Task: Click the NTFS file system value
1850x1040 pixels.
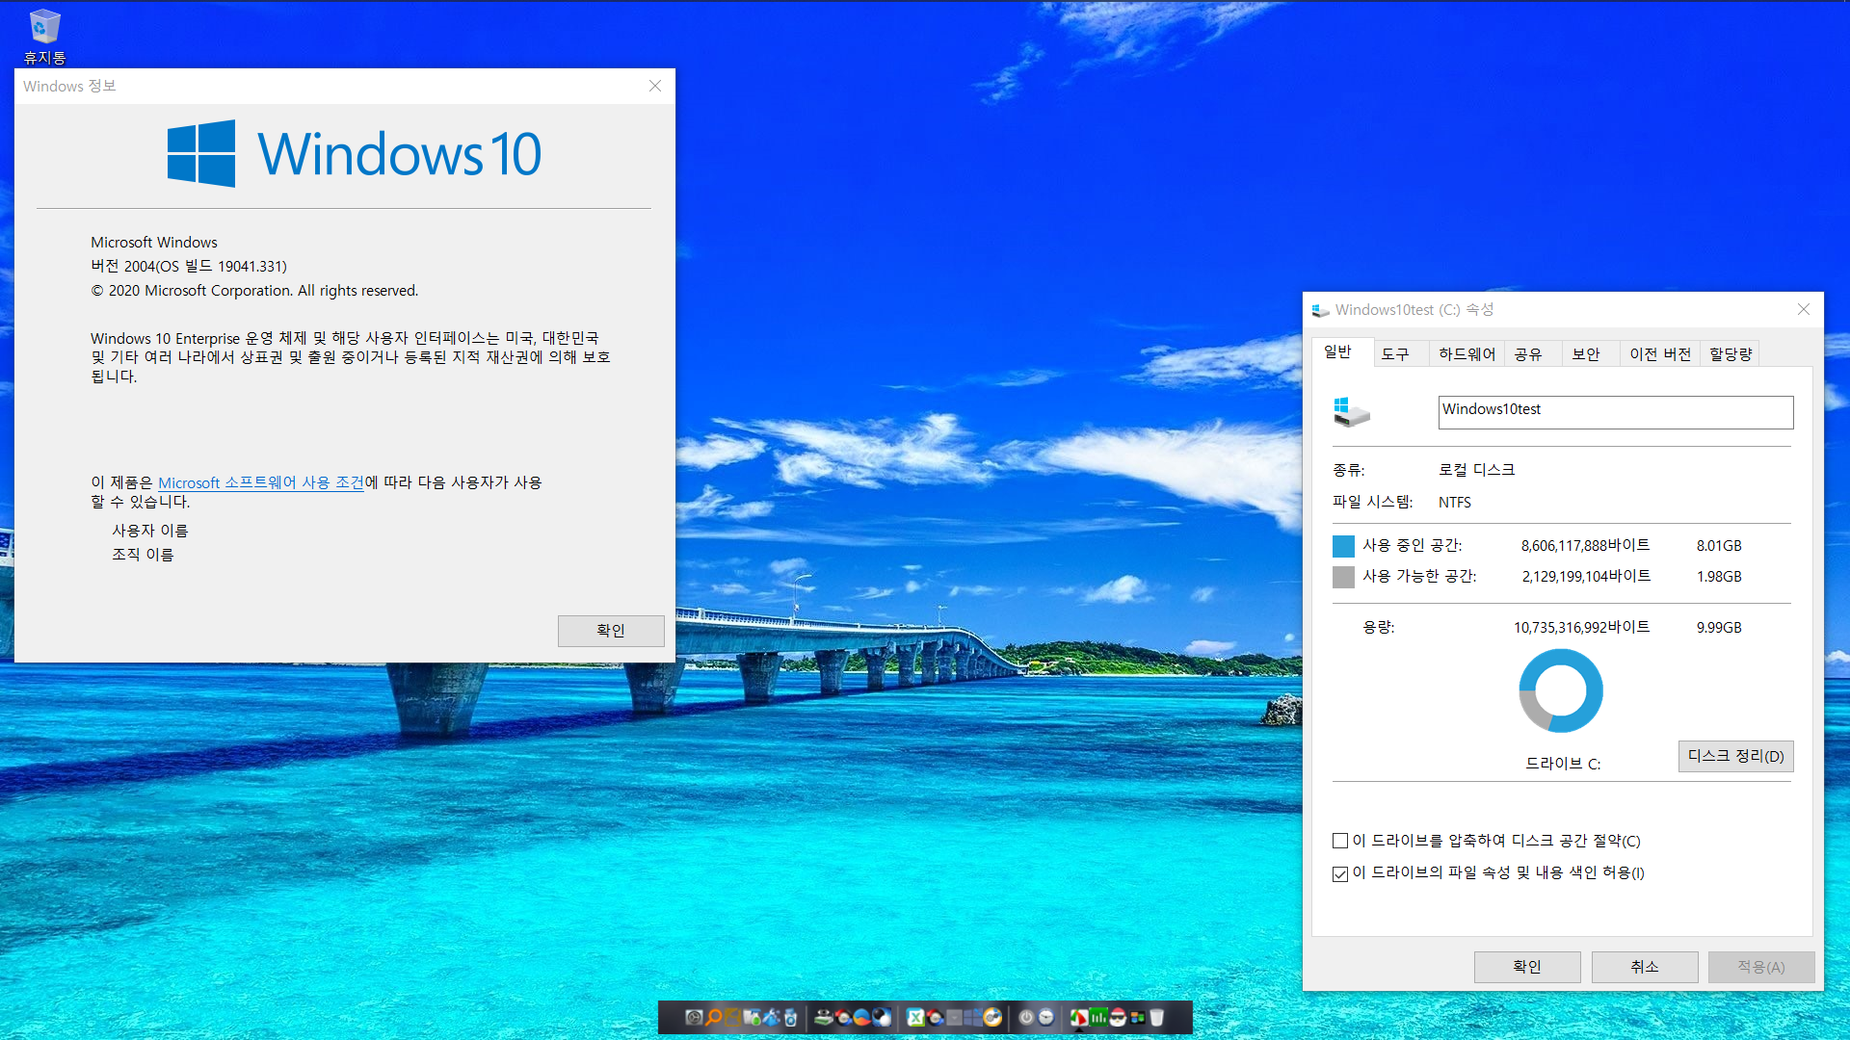Action: pyautogui.click(x=1455, y=502)
